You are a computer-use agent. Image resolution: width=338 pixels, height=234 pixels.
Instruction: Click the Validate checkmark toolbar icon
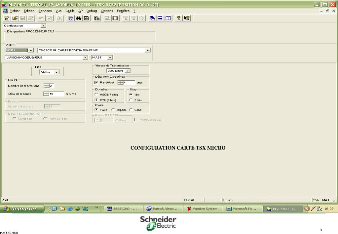[49, 18]
